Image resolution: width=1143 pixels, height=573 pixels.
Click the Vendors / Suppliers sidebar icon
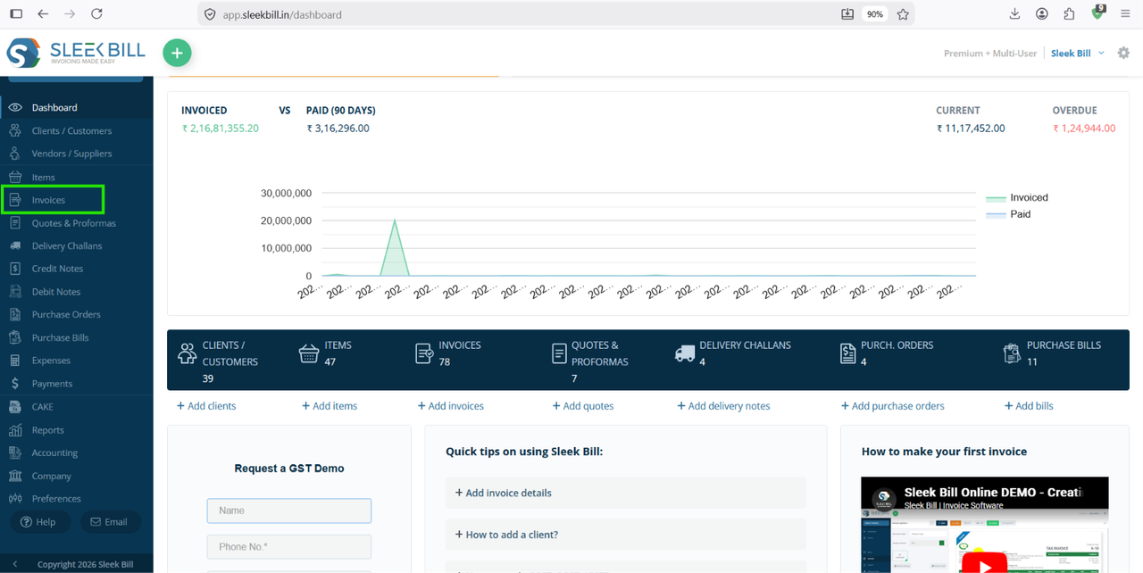click(x=15, y=154)
